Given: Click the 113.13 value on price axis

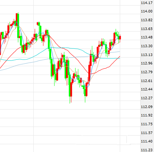Looking at the screenshot, I should tap(147, 55).
